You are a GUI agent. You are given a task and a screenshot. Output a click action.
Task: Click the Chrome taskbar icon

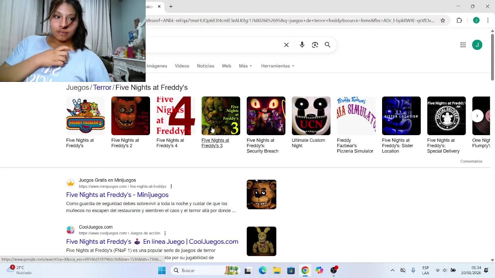[305, 271]
